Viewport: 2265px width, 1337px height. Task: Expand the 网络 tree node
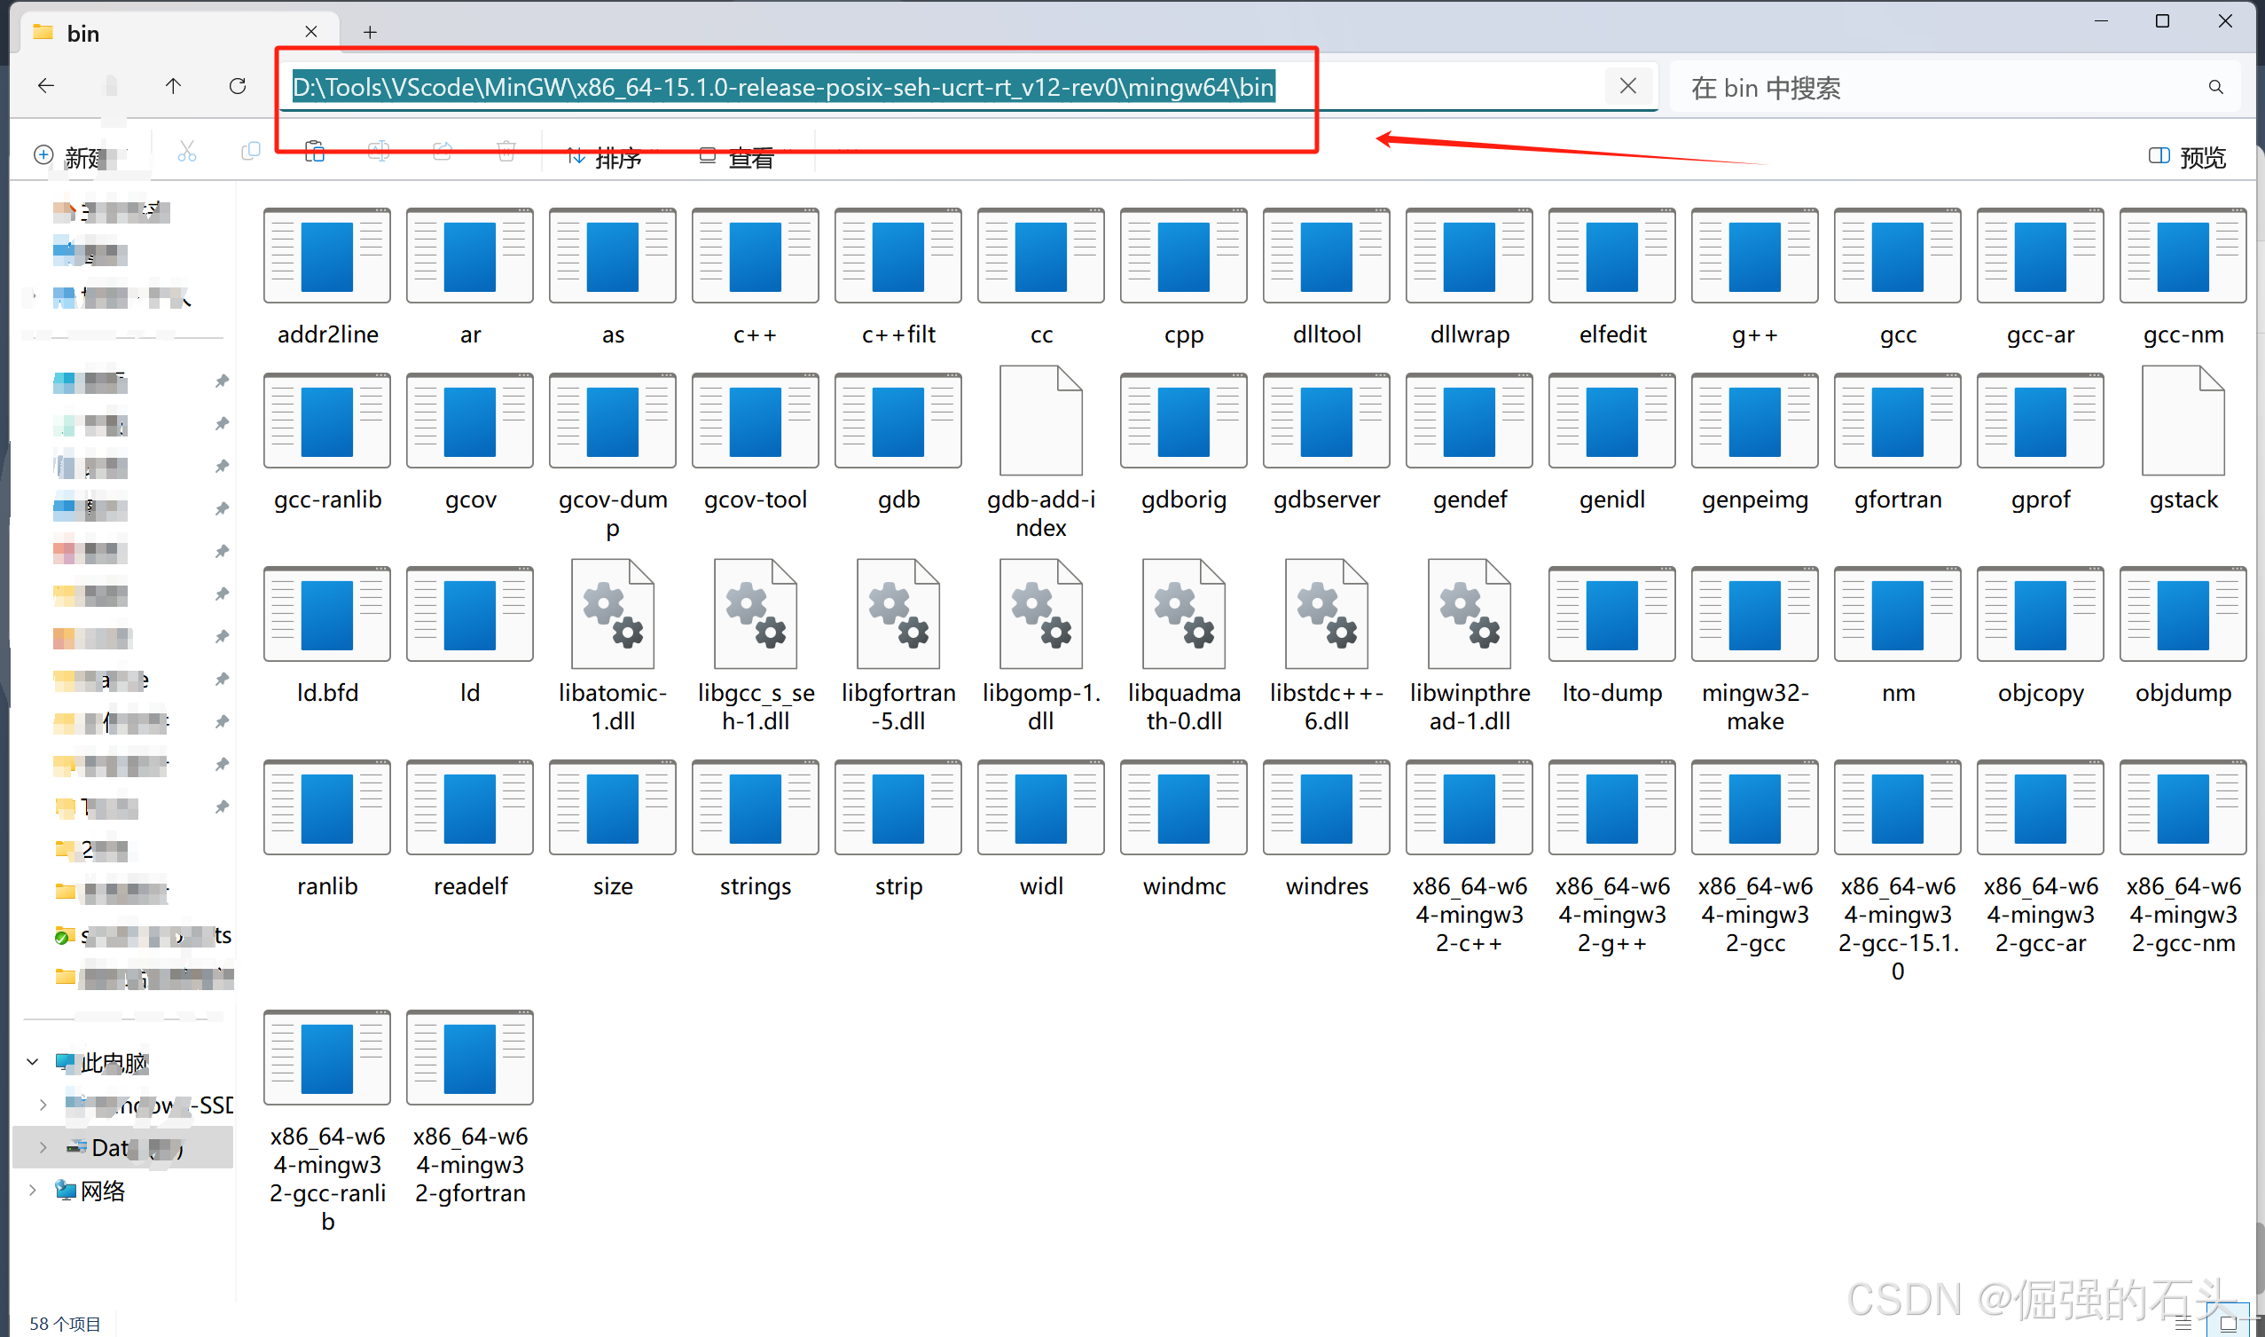[33, 1190]
